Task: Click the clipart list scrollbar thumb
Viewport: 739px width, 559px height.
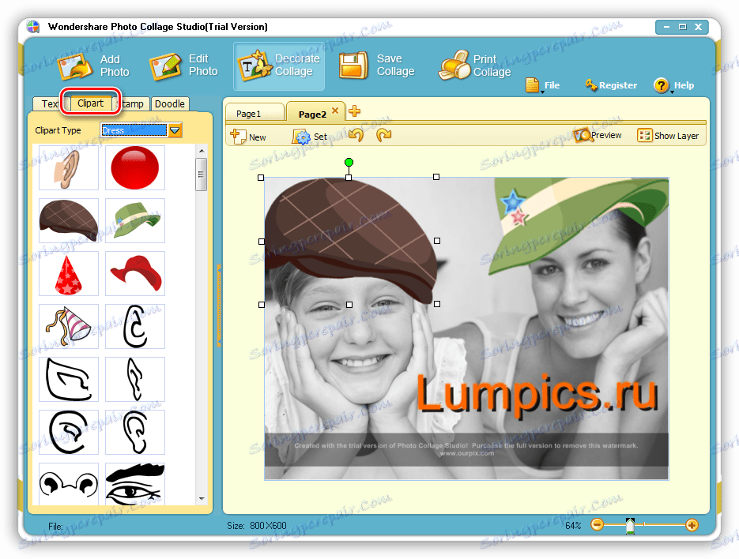Action: [x=202, y=174]
